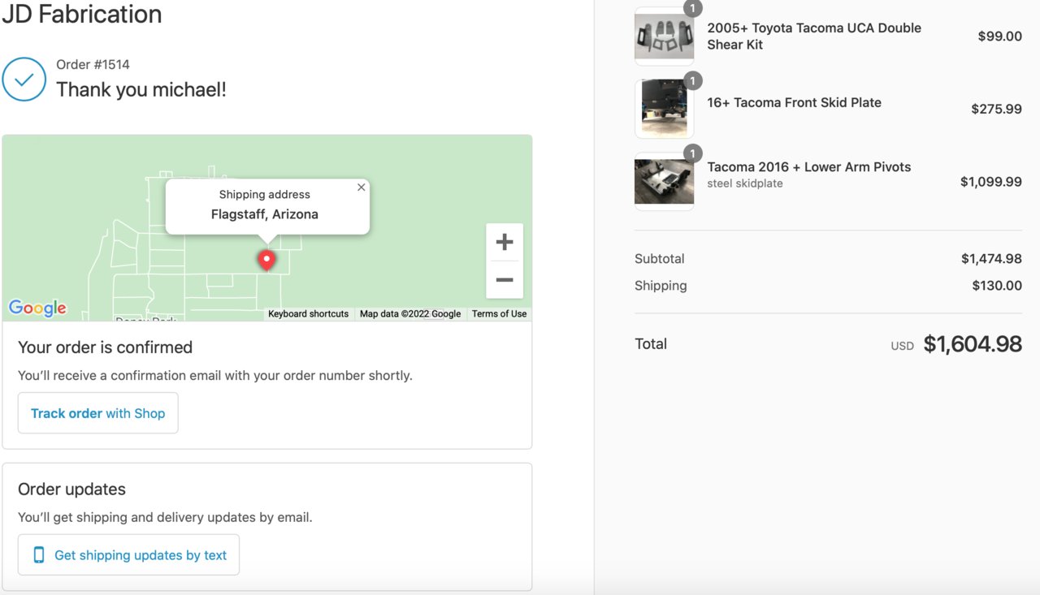Open map Keyboard shortcuts
The height and width of the screenshot is (595, 1040).
(x=309, y=314)
